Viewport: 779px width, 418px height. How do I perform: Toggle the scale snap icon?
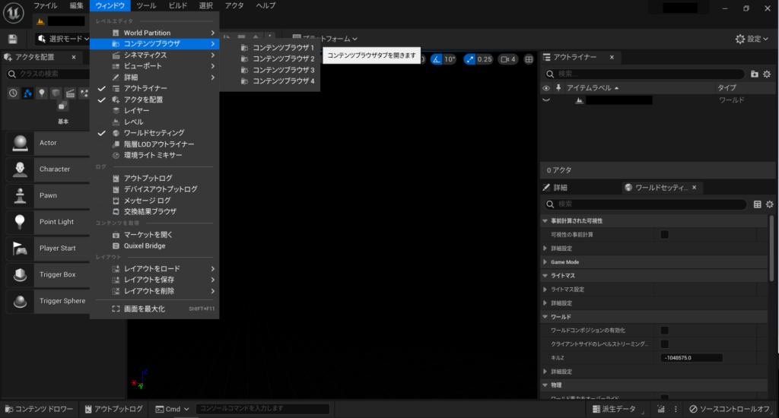[469, 59]
